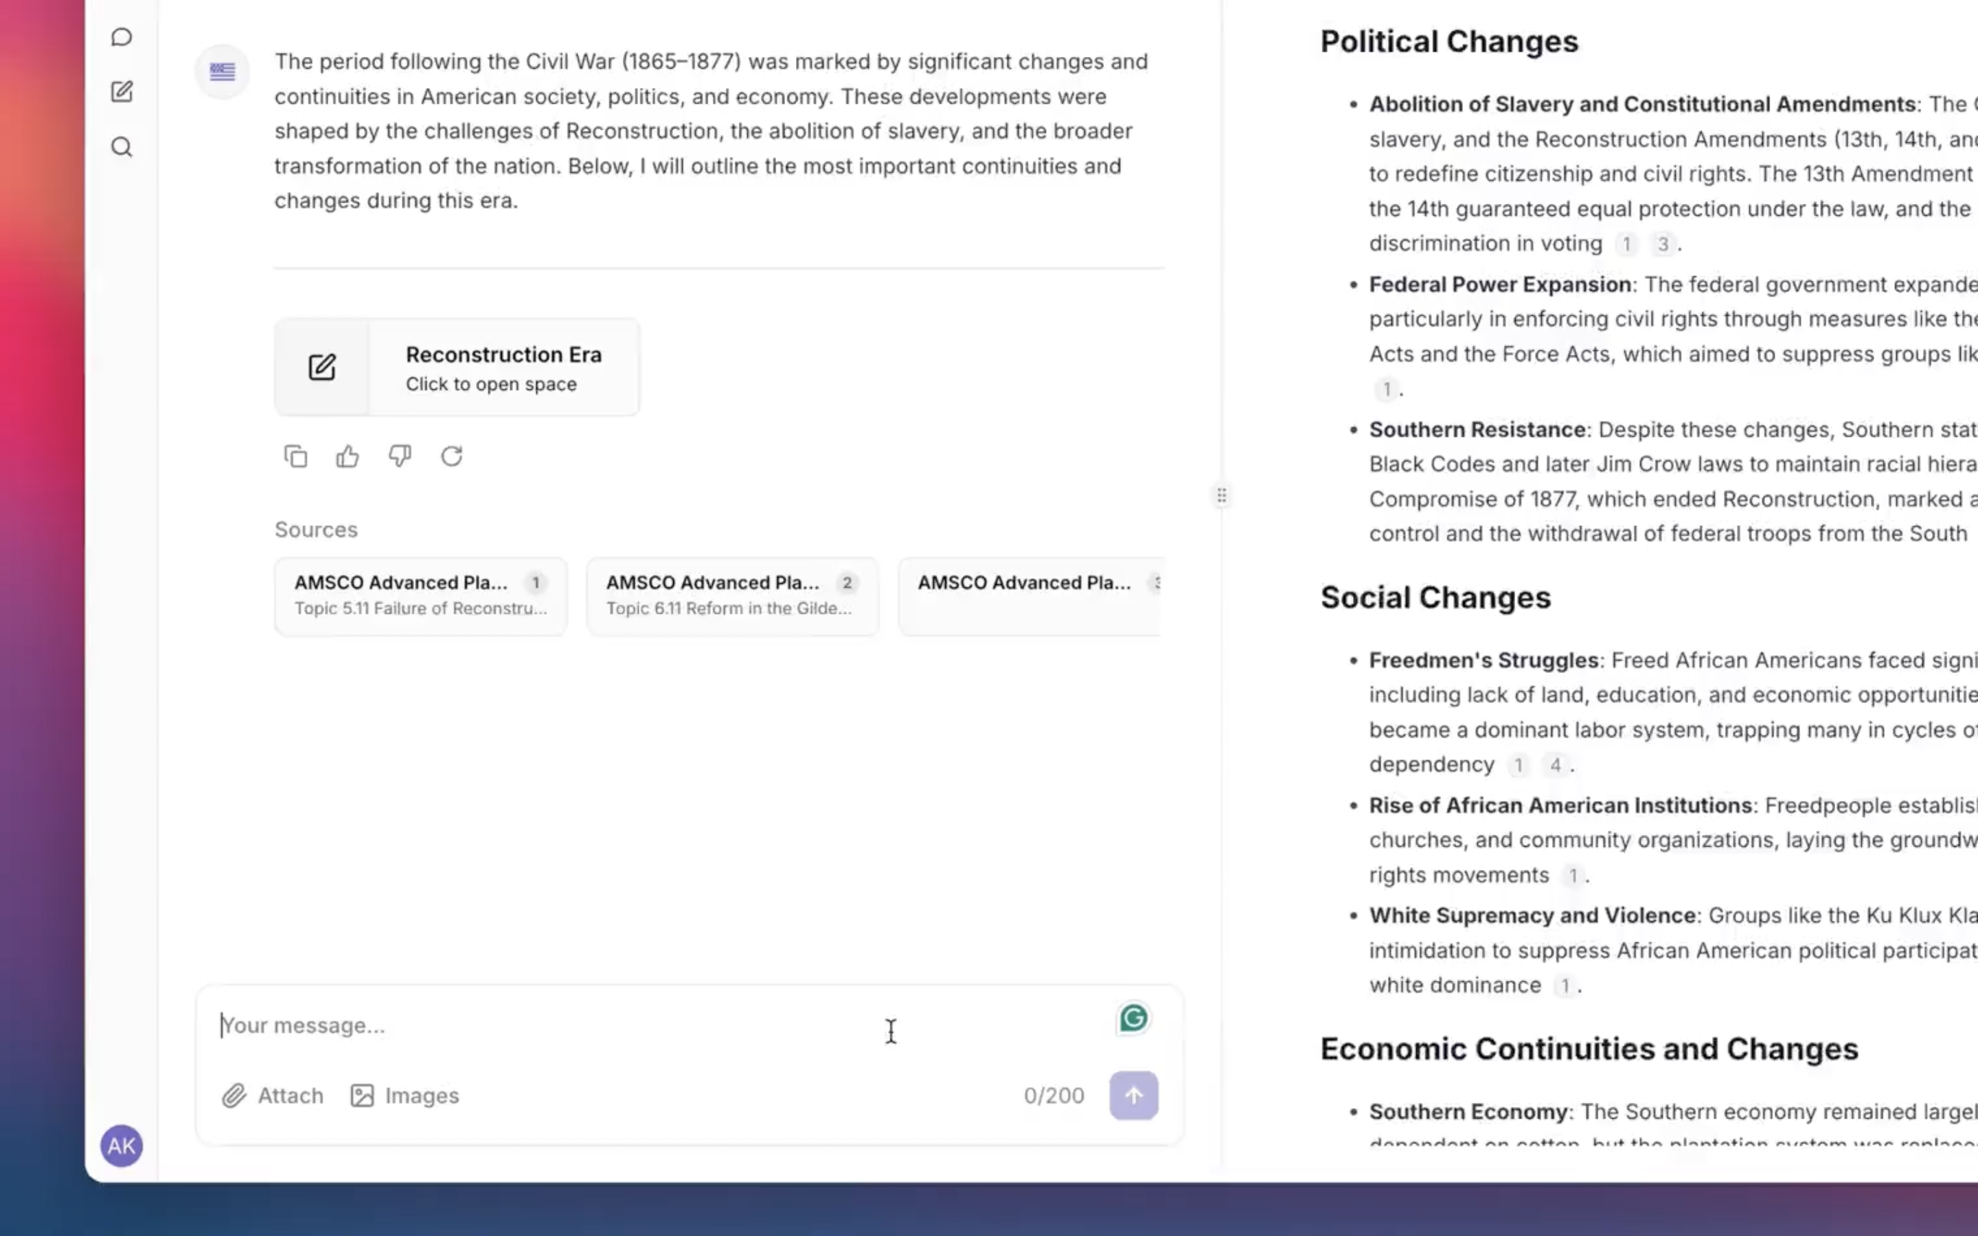This screenshot has height=1236, width=1978.
Task: Click bold text Southern Resistance
Action: 1477,429
